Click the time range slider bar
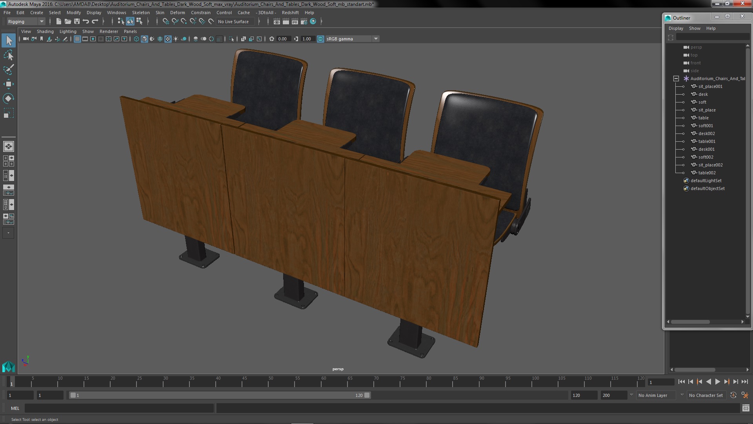This screenshot has width=753, height=424. pyautogui.click(x=220, y=395)
